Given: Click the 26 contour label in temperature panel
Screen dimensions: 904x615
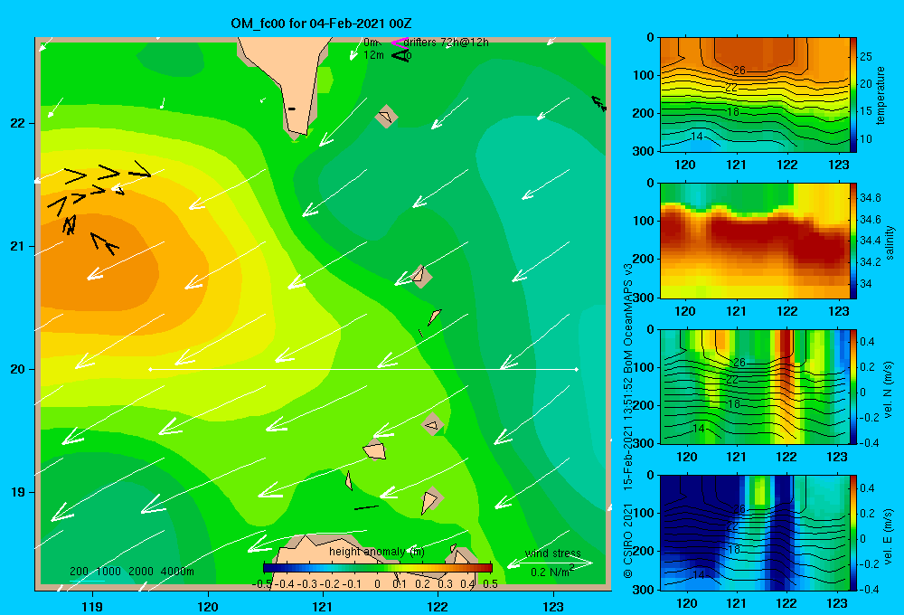Looking at the screenshot, I should click(739, 71).
